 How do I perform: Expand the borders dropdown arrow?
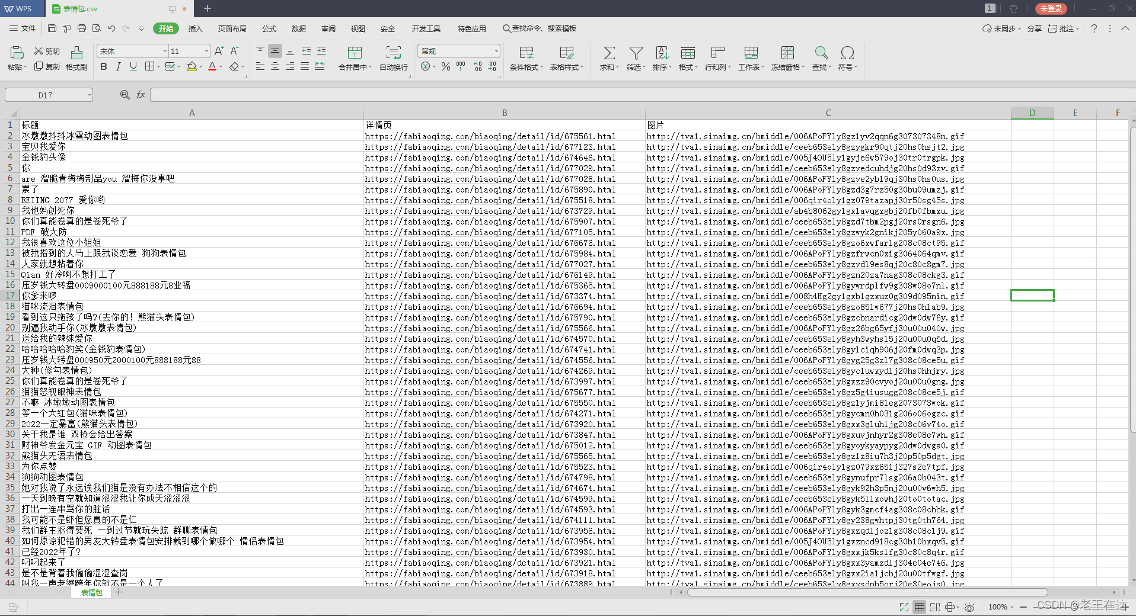[x=158, y=67]
